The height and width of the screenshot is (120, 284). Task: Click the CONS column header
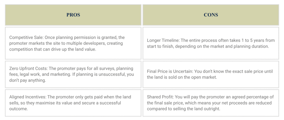[x=211, y=15]
